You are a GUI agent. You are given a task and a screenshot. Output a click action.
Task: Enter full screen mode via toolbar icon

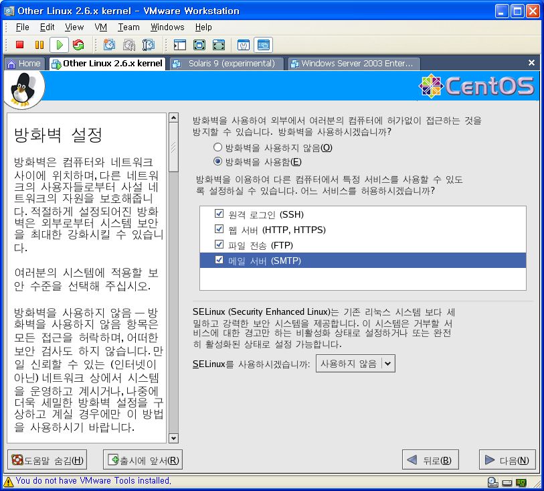point(199,45)
